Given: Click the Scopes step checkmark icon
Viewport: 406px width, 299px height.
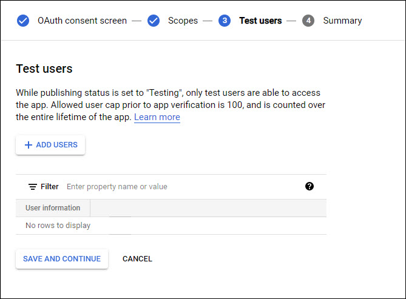Looking at the screenshot, I should 154,21.
